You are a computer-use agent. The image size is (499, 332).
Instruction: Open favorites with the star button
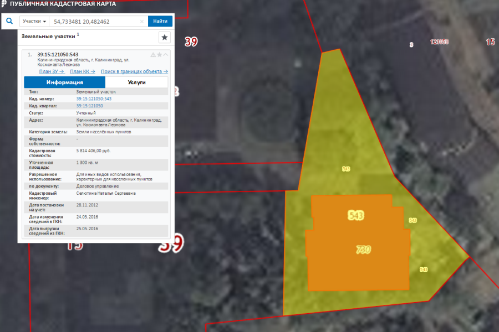[x=164, y=37]
